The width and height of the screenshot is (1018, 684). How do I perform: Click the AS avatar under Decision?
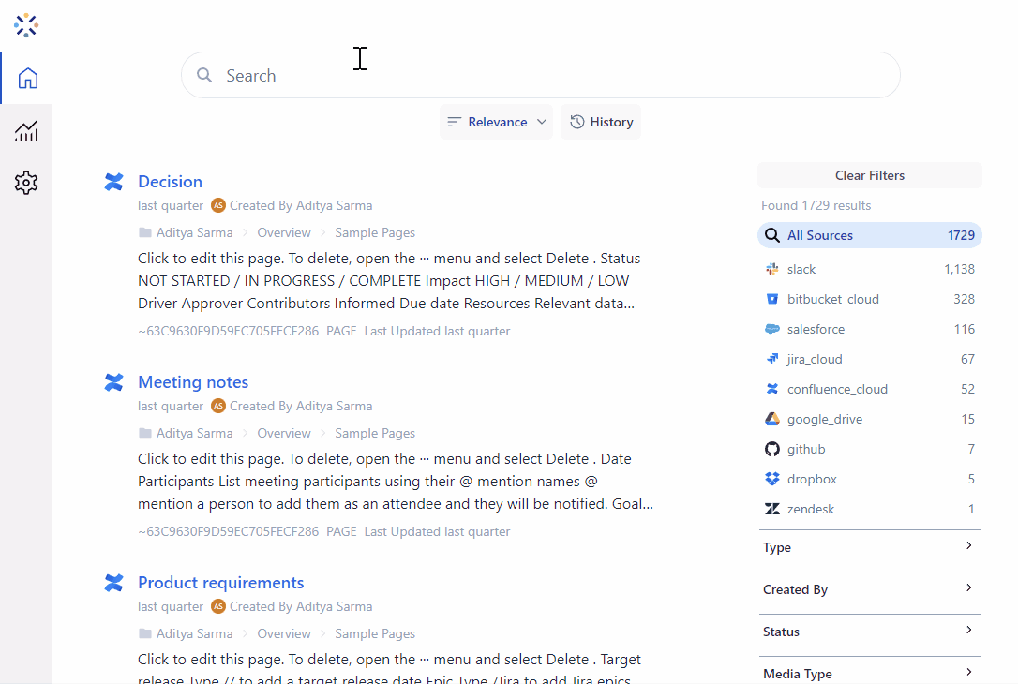pos(218,205)
